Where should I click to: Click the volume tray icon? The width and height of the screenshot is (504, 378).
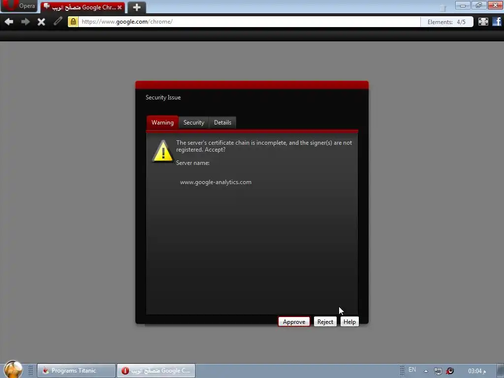pyautogui.click(x=450, y=371)
